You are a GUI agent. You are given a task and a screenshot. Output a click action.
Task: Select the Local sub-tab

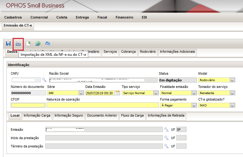point(15,117)
